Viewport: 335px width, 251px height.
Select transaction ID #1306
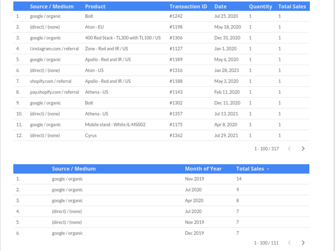point(176,38)
